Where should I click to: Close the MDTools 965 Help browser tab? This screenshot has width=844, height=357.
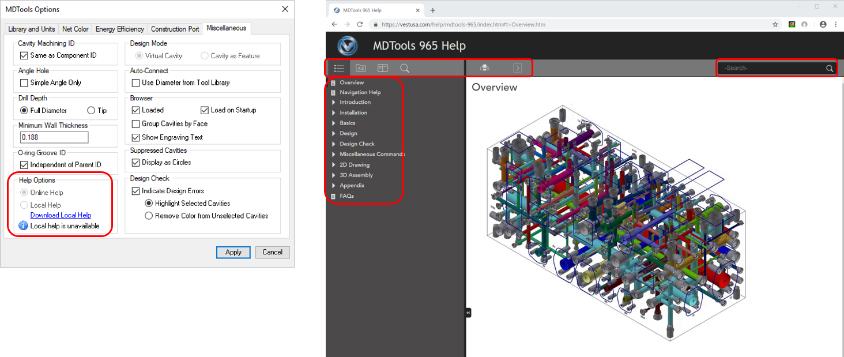417,10
